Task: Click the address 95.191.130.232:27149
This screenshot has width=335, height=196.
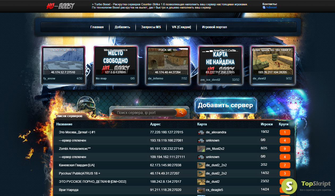Action: 167,149
